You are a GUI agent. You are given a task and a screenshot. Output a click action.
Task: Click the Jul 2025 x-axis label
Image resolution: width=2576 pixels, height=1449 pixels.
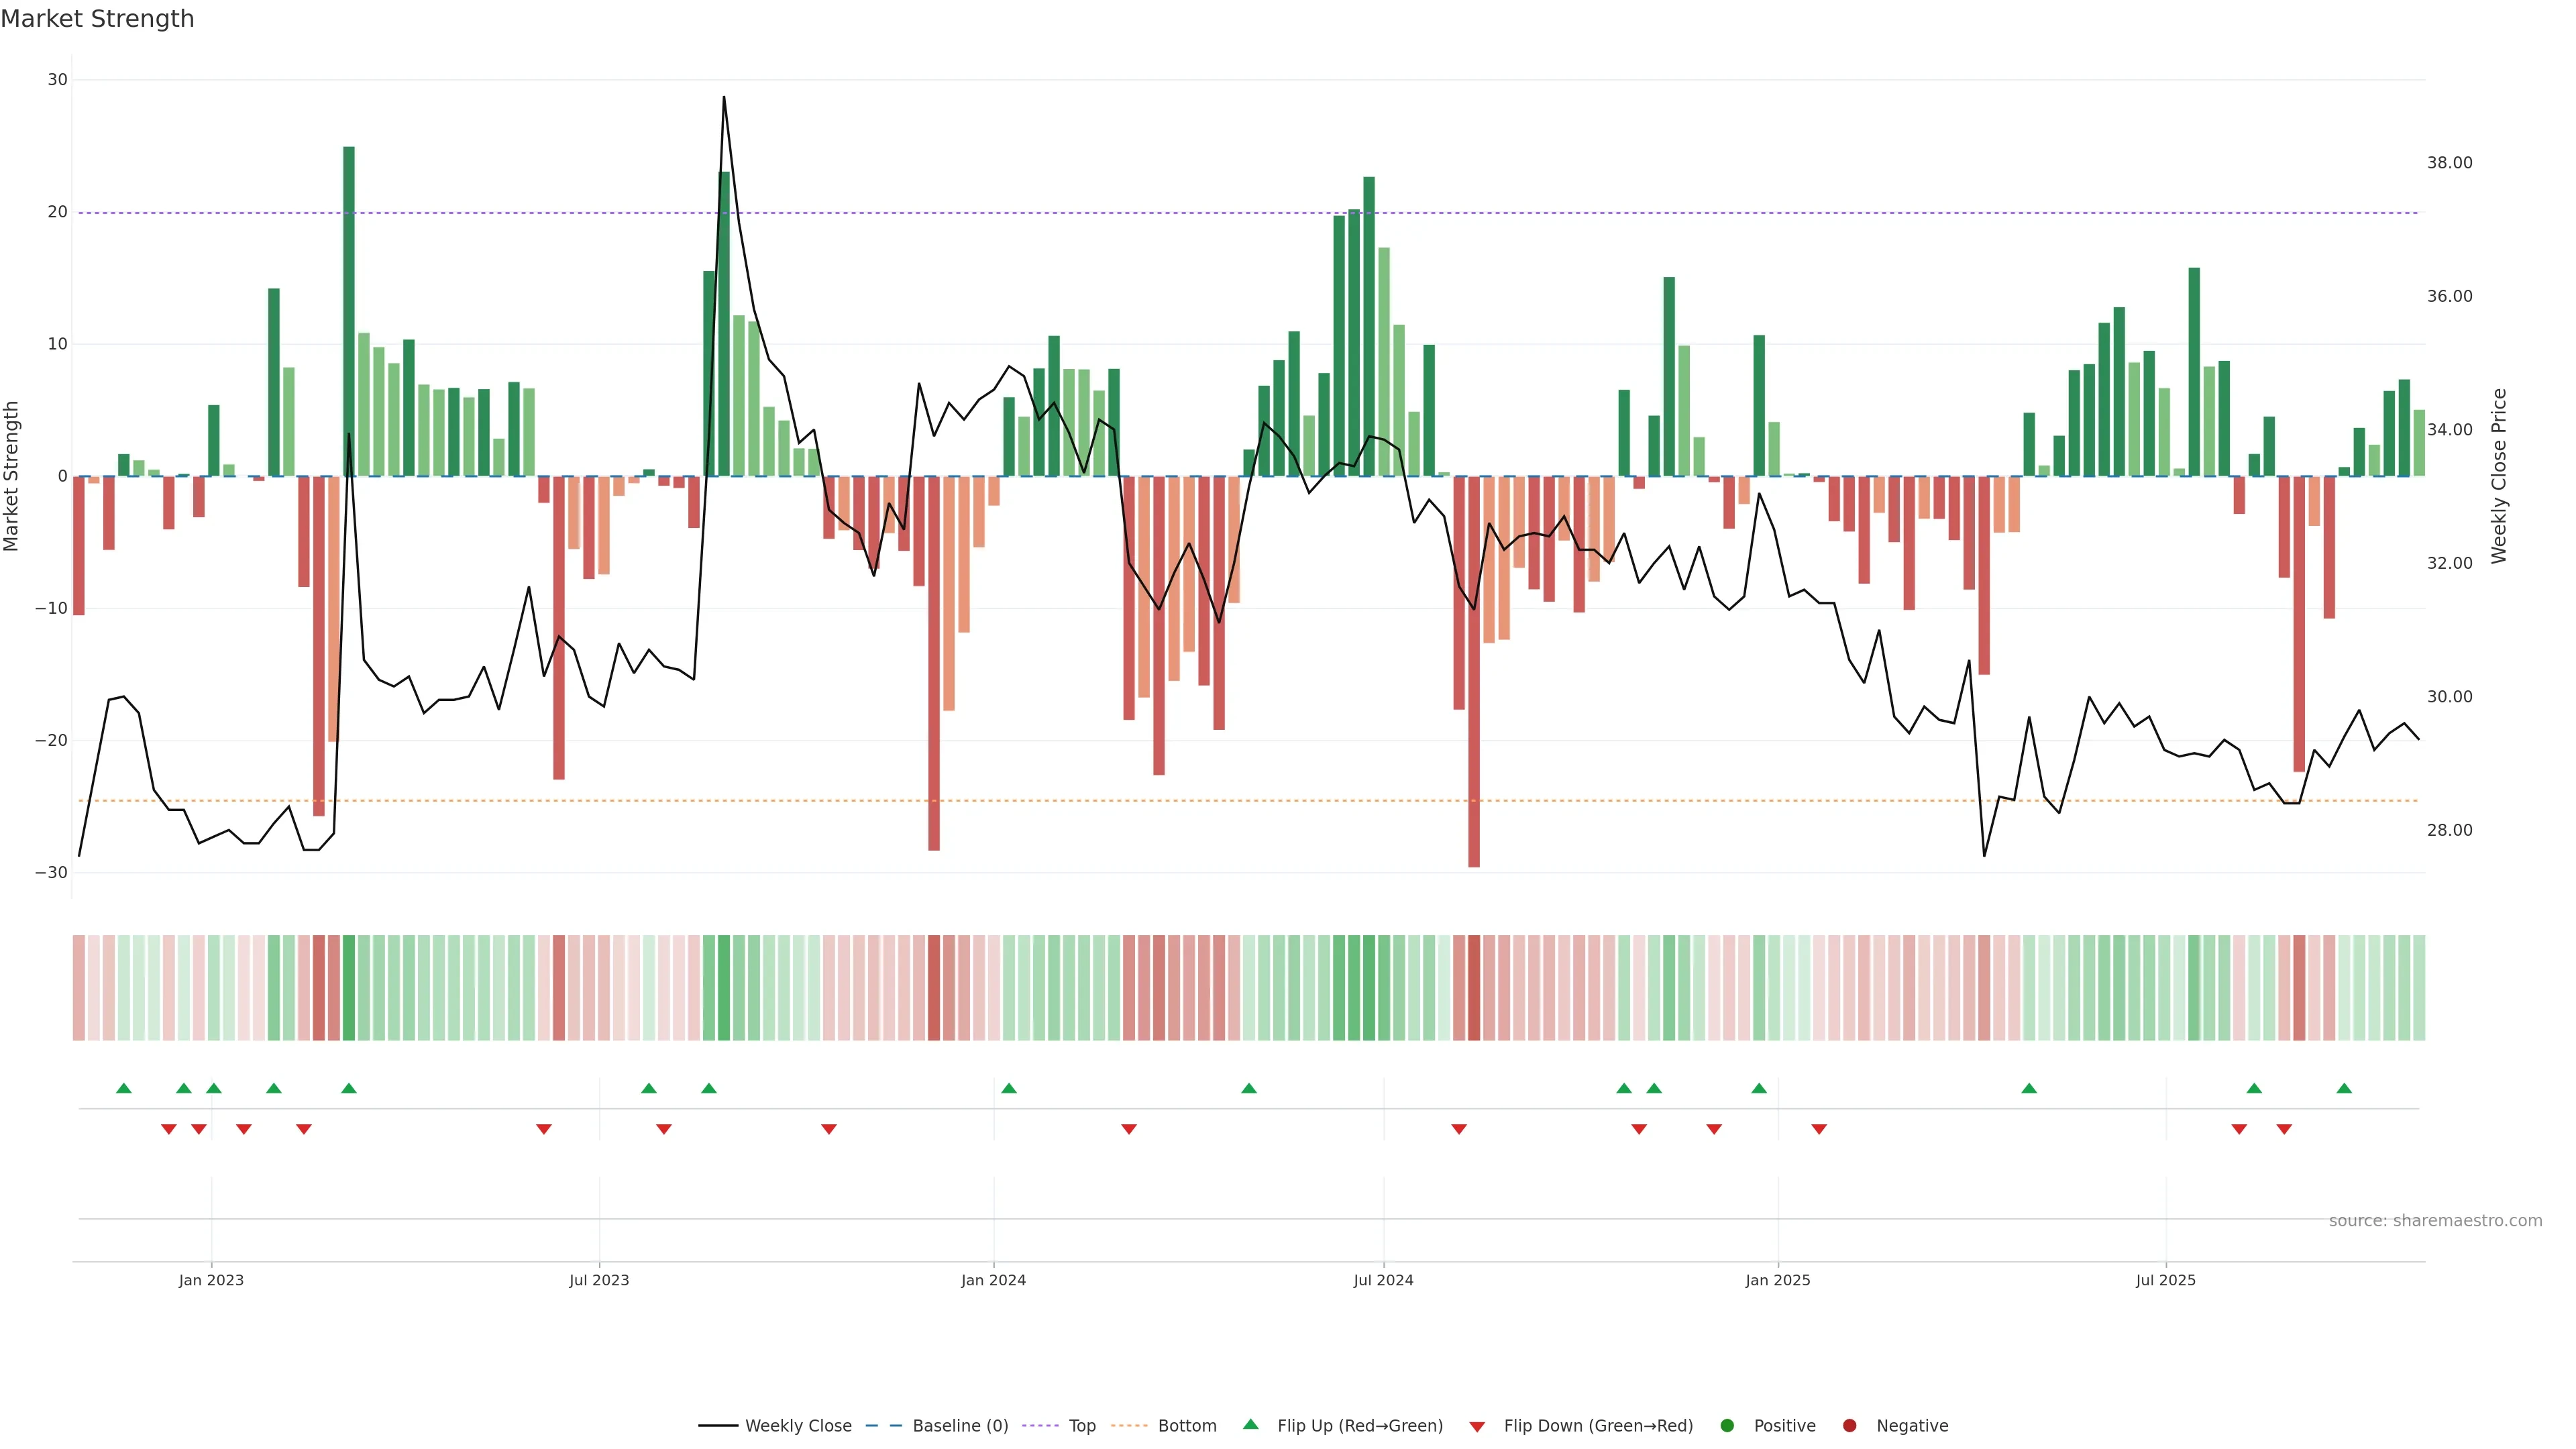click(x=2165, y=1280)
